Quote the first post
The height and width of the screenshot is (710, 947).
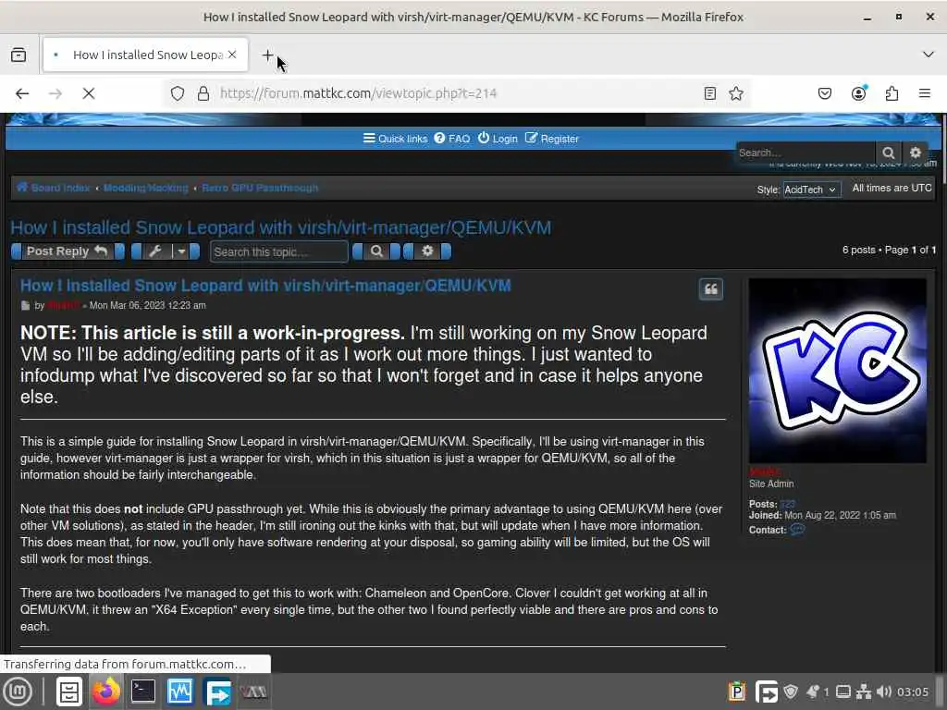pos(711,289)
